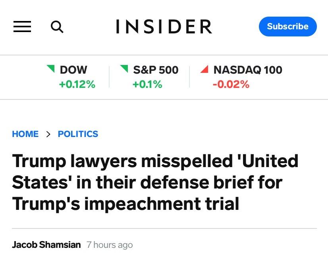
Task: Click the NASDAQ -0.02% change value
Action: 231,84
